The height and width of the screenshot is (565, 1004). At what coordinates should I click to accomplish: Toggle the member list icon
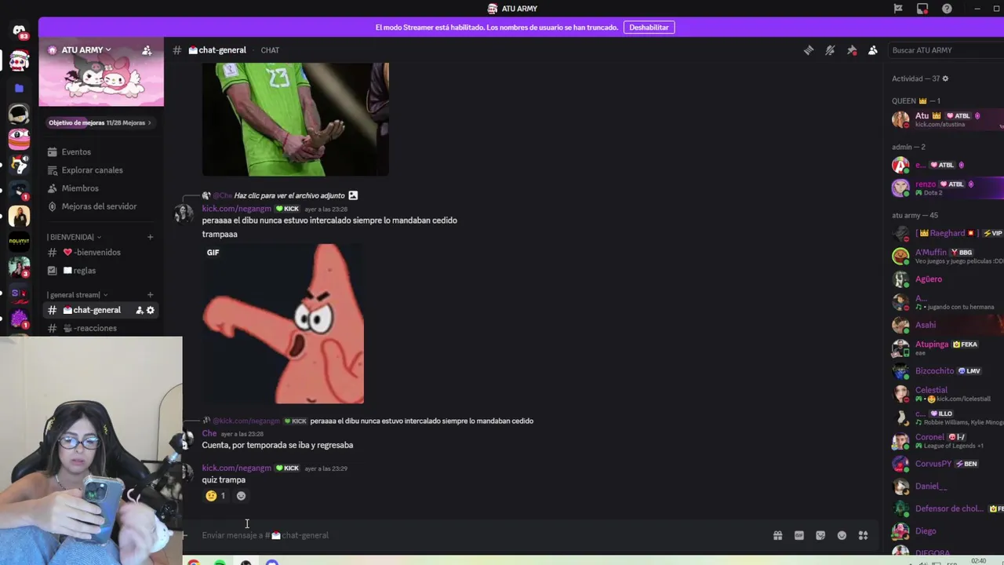[873, 50]
